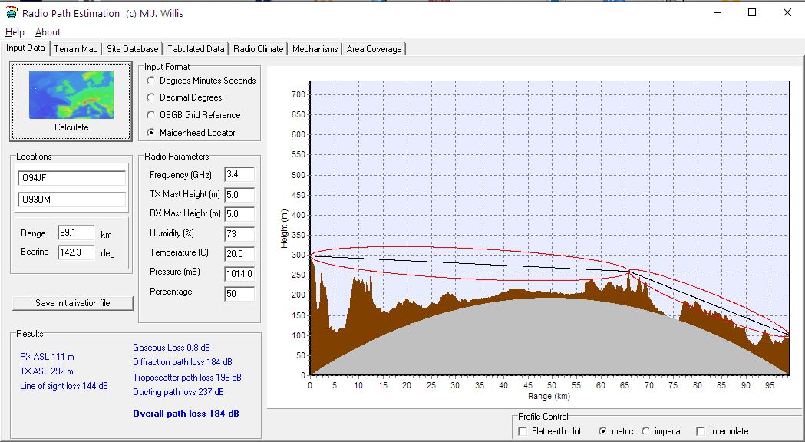Screen dimensions: 805x442
Task: Click the Humidity percentage field
Action: pos(239,233)
